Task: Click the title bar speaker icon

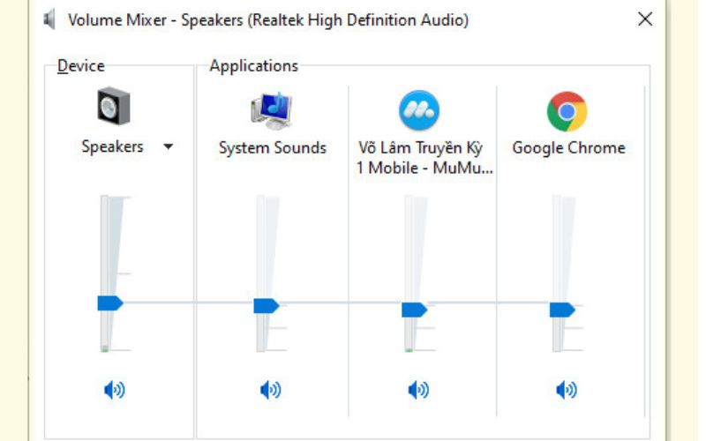Action: tap(49, 19)
